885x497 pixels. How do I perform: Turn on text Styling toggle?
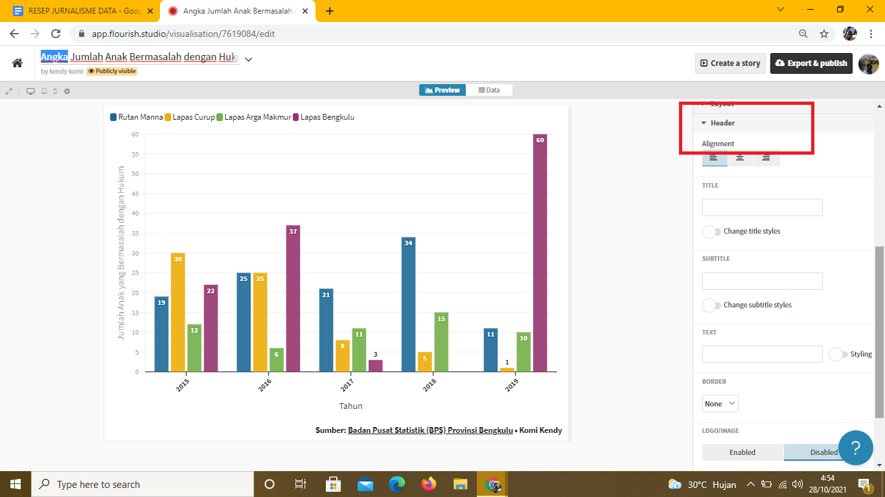(838, 355)
